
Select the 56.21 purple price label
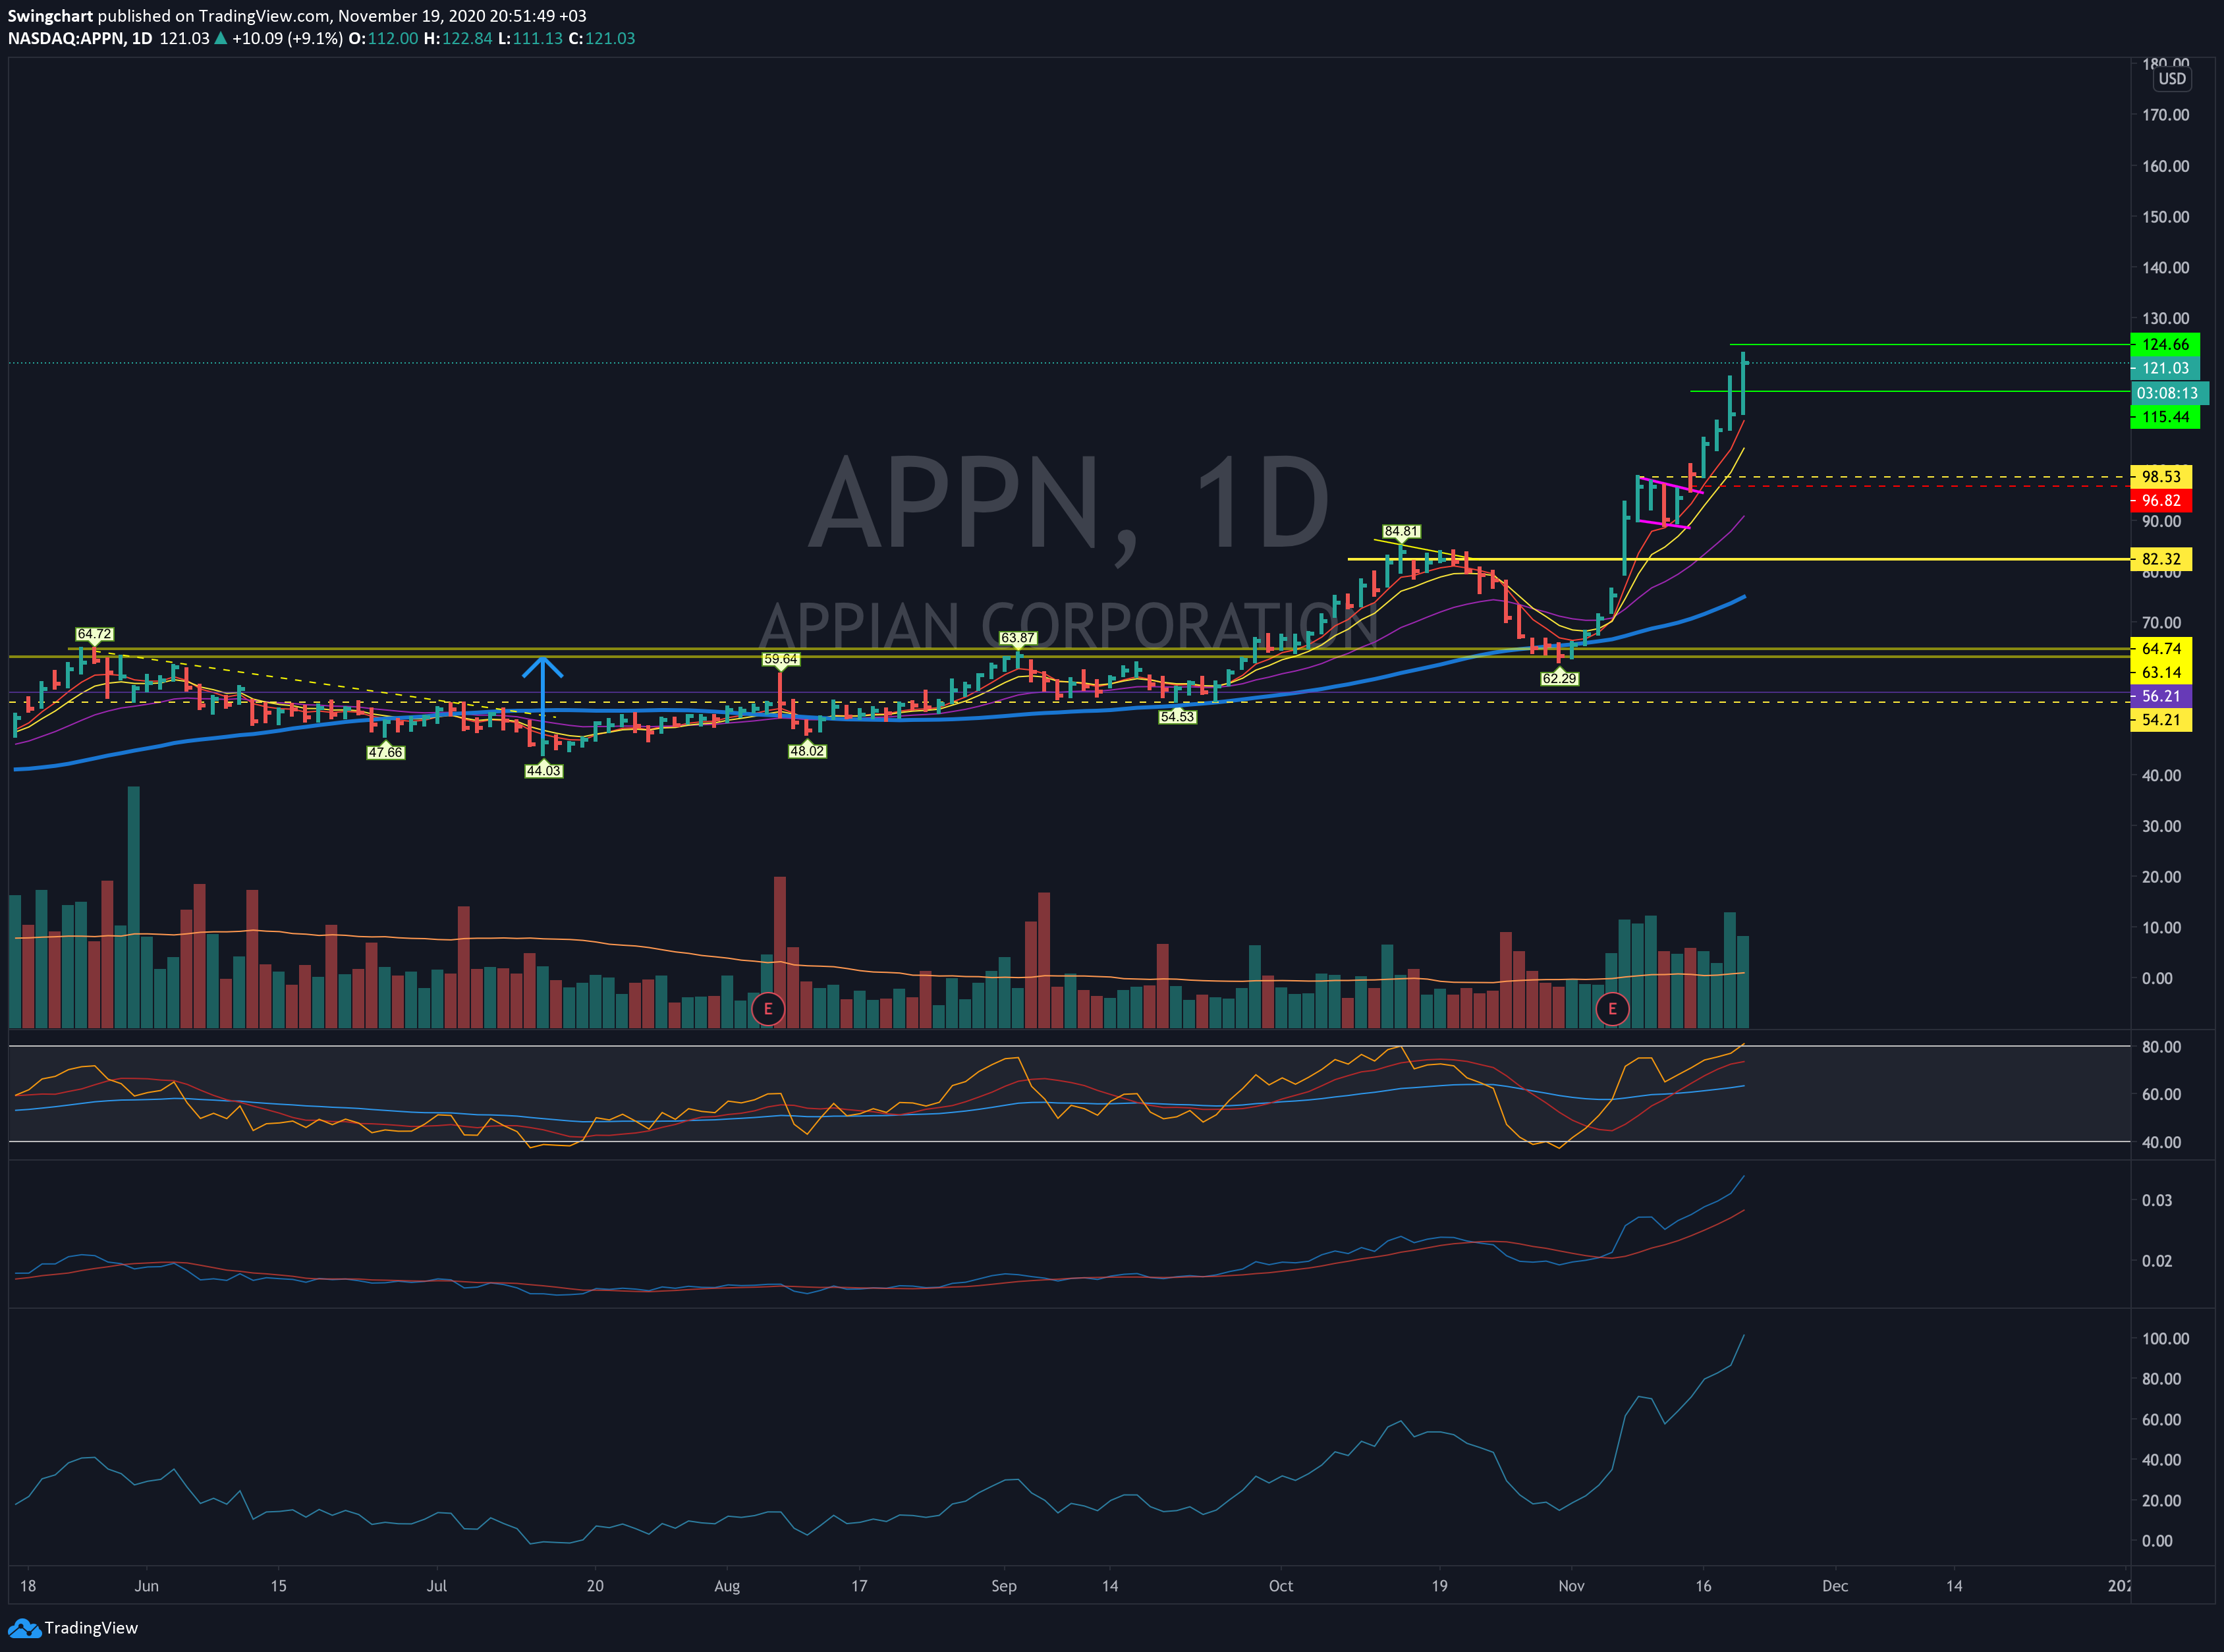pos(2161,696)
